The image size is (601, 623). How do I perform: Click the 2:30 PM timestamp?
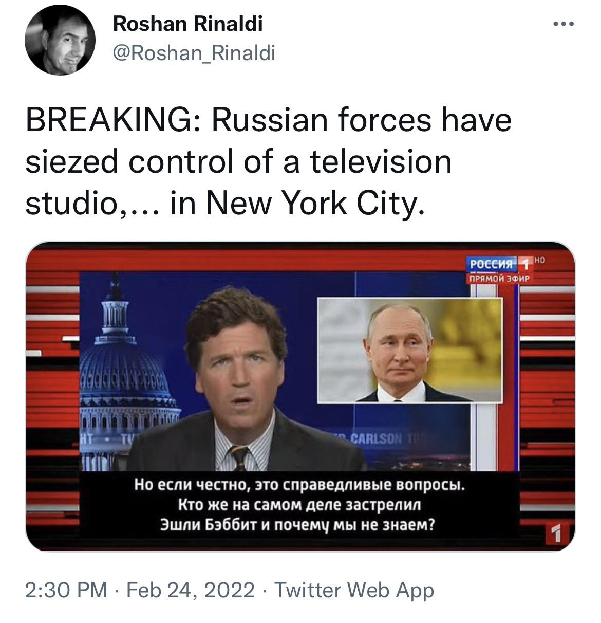coord(66,590)
